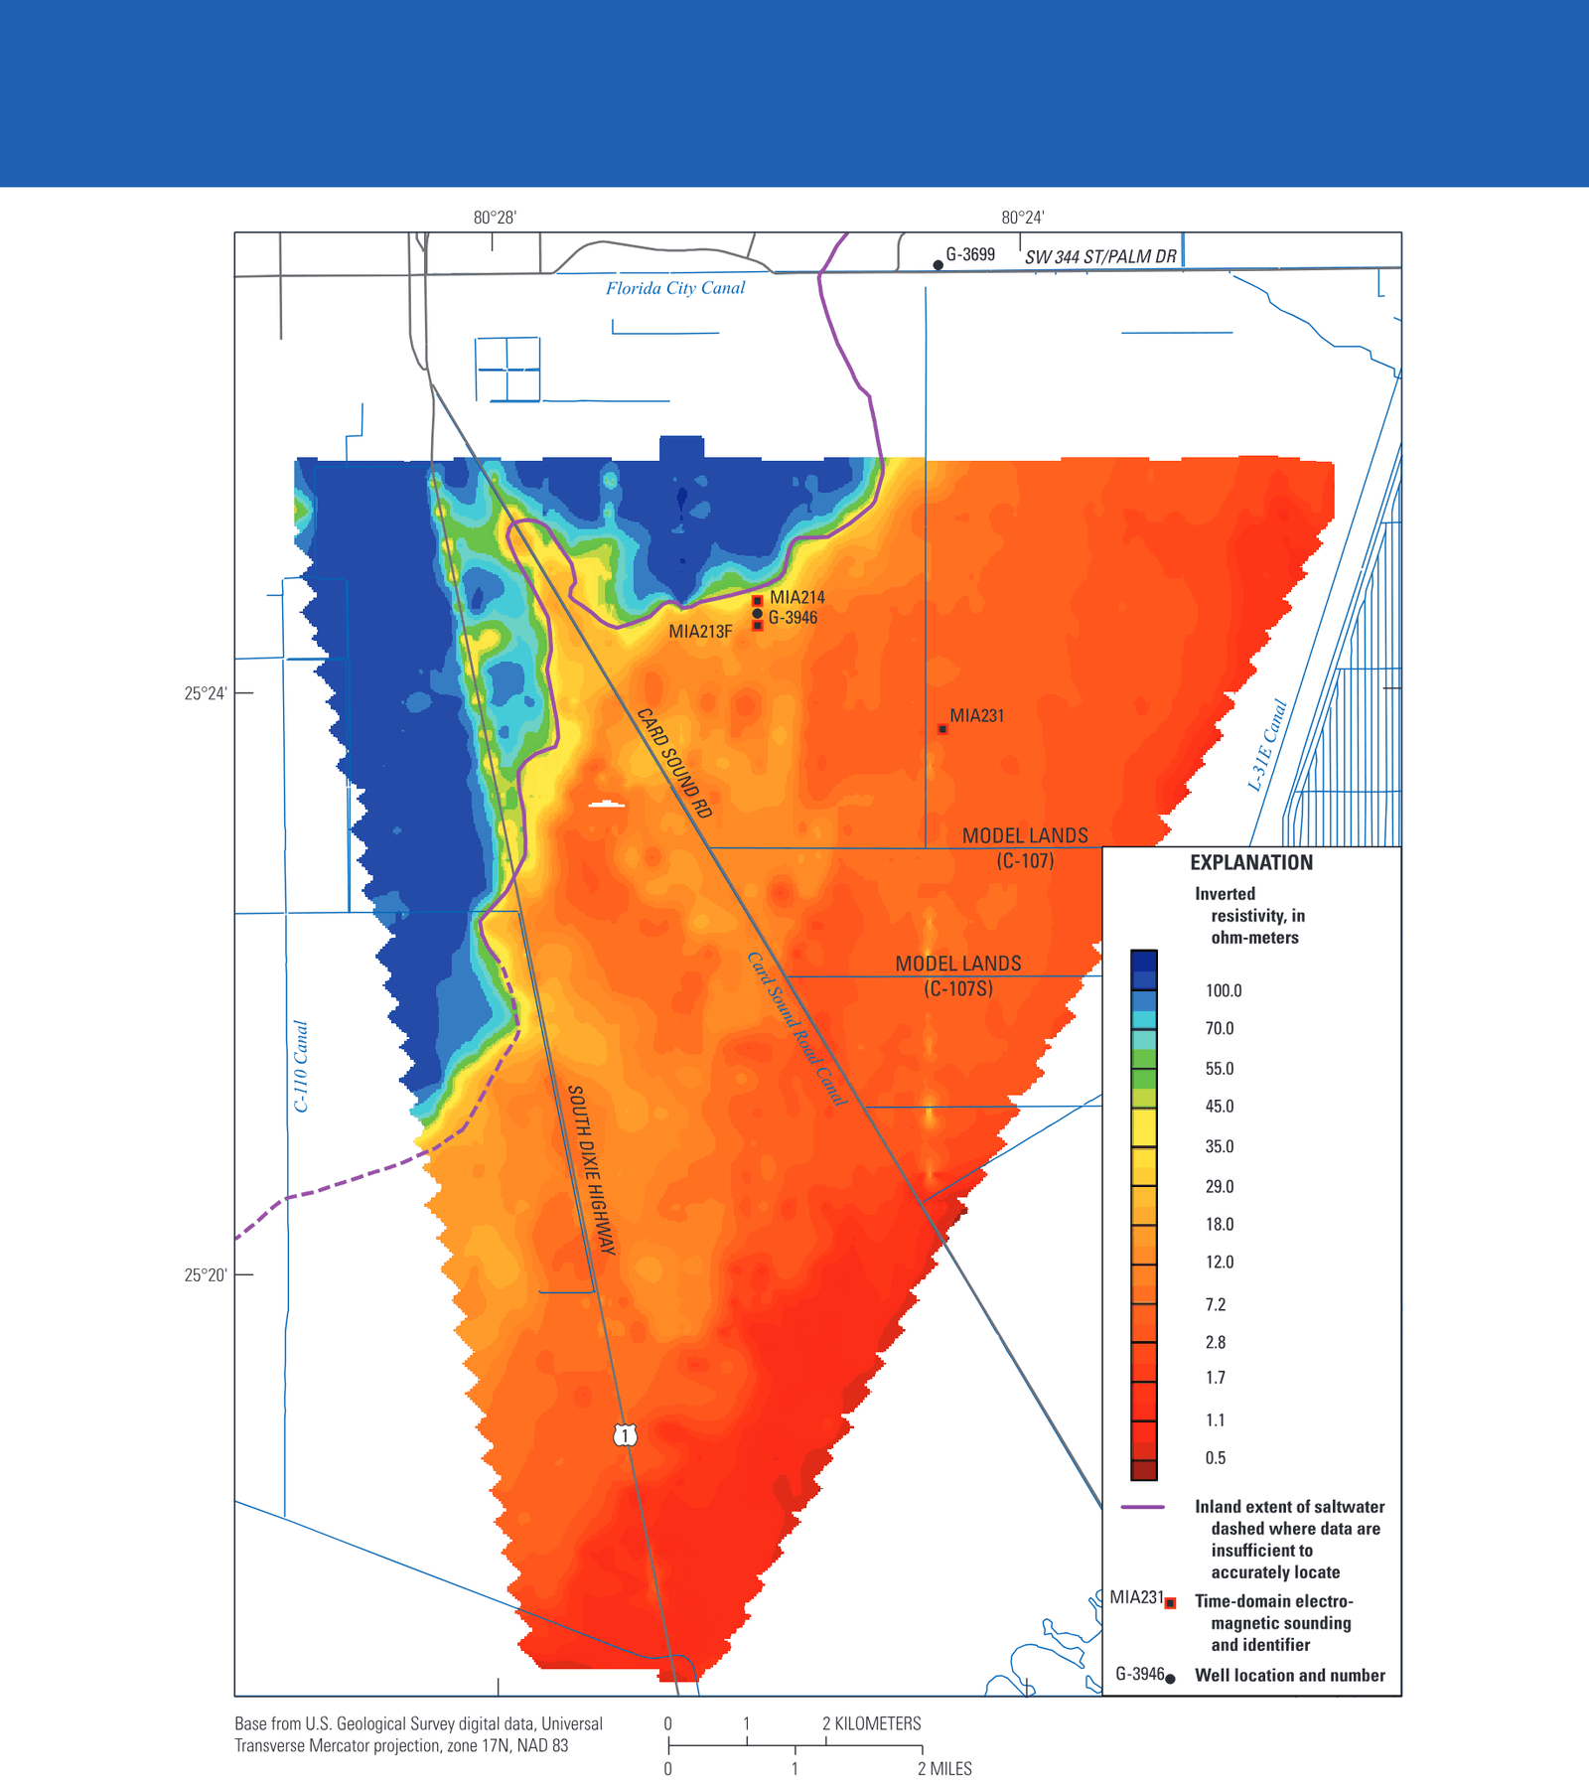Click the MODEL LANDS (C-107S) label

958,975
